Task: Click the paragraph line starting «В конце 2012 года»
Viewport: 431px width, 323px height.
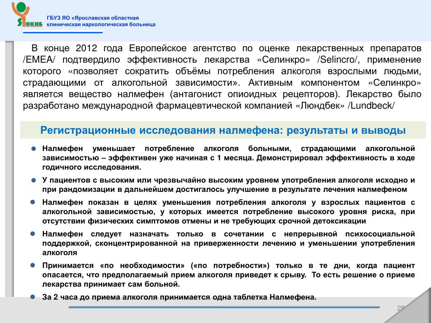Action: coord(226,48)
